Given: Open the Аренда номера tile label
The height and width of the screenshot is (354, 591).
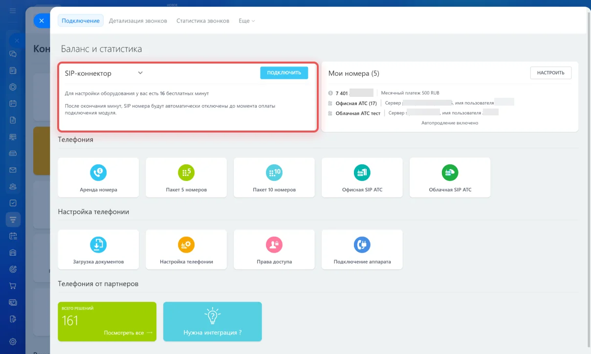Looking at the screenshot, I should pyautogui.click(x=98, y=190).
